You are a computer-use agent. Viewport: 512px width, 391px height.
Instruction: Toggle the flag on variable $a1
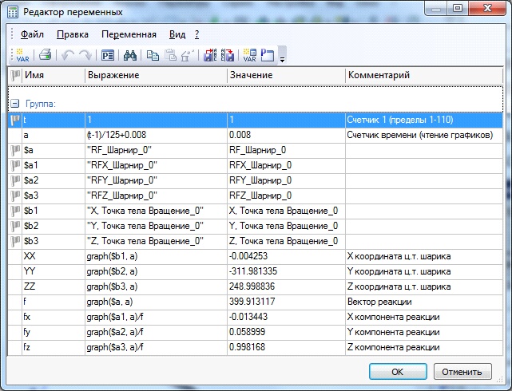click(x=14, y=165)
